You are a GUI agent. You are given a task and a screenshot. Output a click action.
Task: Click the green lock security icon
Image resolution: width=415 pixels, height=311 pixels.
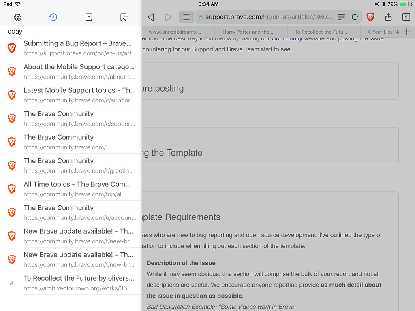point(201,17)
